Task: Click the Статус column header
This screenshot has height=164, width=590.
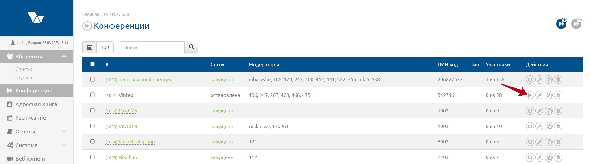Action: [218, 64]
